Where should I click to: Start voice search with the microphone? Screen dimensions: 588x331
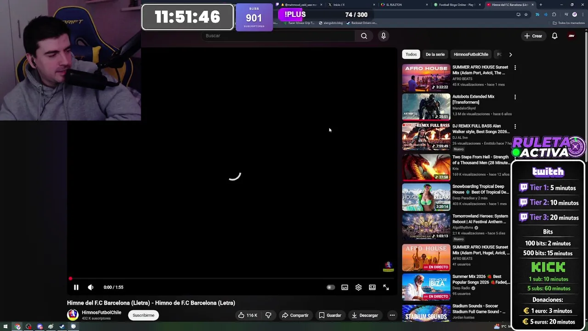coord(383,36)
